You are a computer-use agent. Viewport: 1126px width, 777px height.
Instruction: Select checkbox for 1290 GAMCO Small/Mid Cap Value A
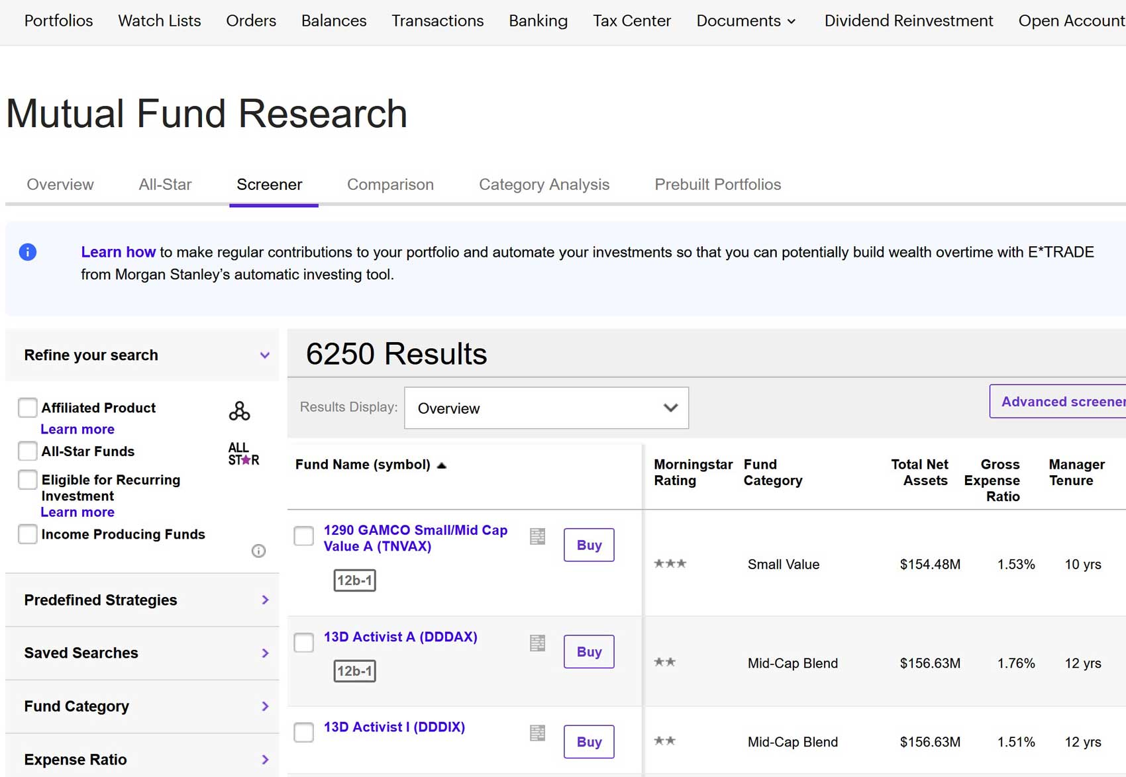coord(303,536)
